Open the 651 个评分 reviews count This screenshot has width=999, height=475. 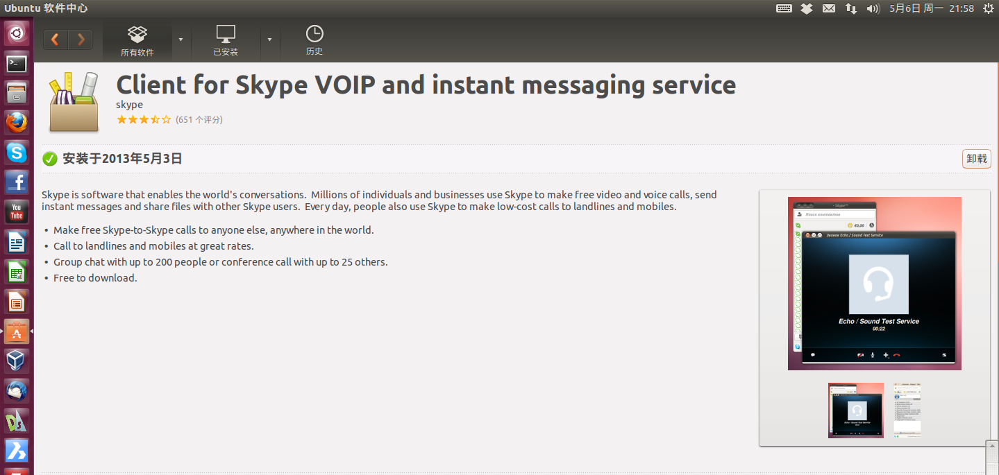coord(199,119)
